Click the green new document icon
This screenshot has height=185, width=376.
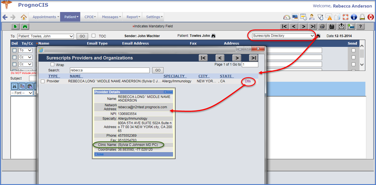pos(15,27)
